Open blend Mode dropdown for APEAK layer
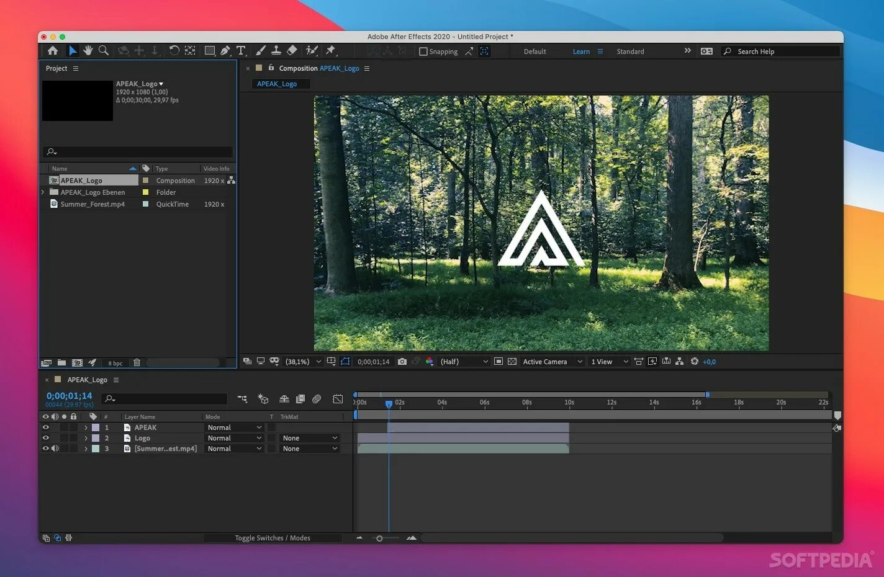The image size is (884, 577). click(x=234, y=427)
